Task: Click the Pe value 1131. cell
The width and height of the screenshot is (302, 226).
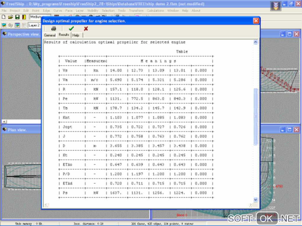Action: [x=116, y=99]
